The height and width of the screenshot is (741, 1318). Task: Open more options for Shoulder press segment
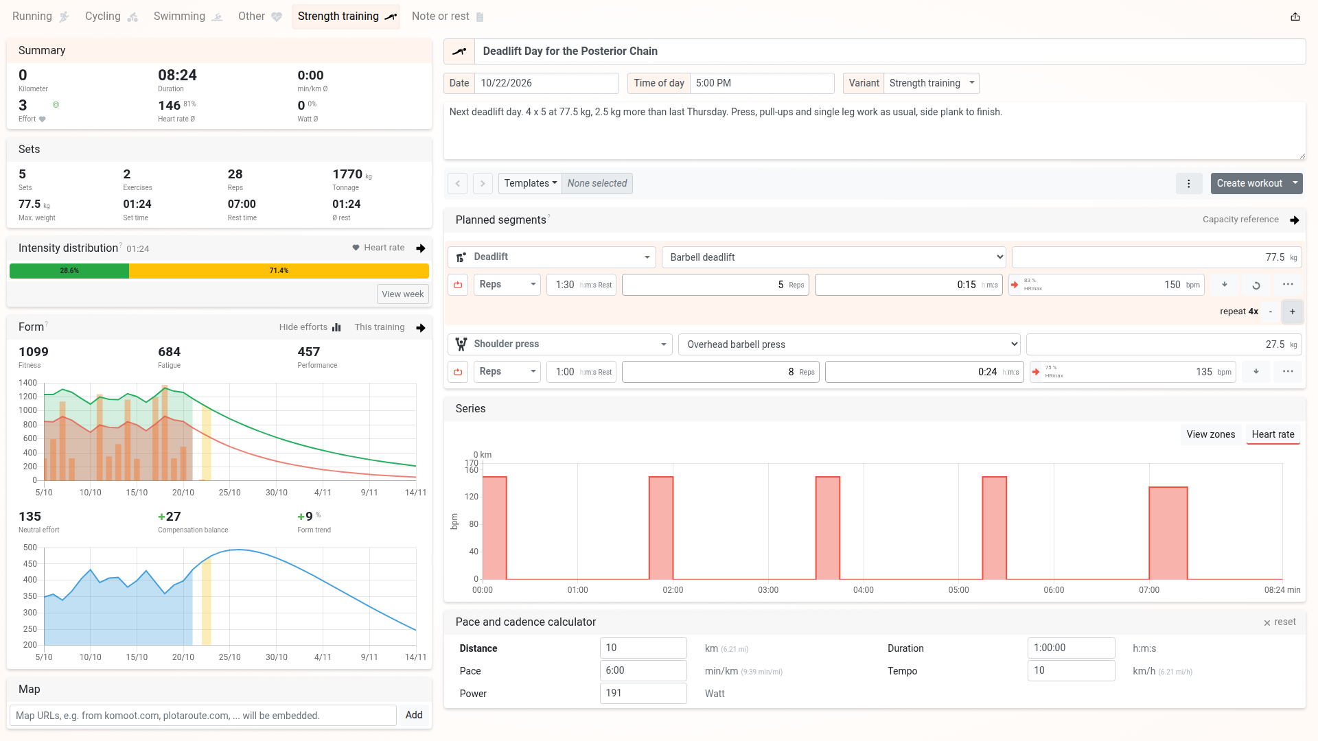pyautogui.click(x=1288, y=372)
